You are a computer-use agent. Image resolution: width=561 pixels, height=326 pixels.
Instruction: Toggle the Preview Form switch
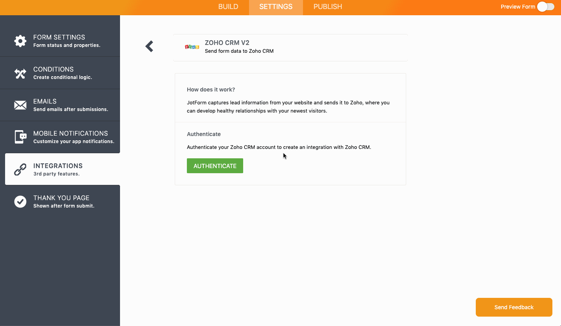(x=546, y=7)
